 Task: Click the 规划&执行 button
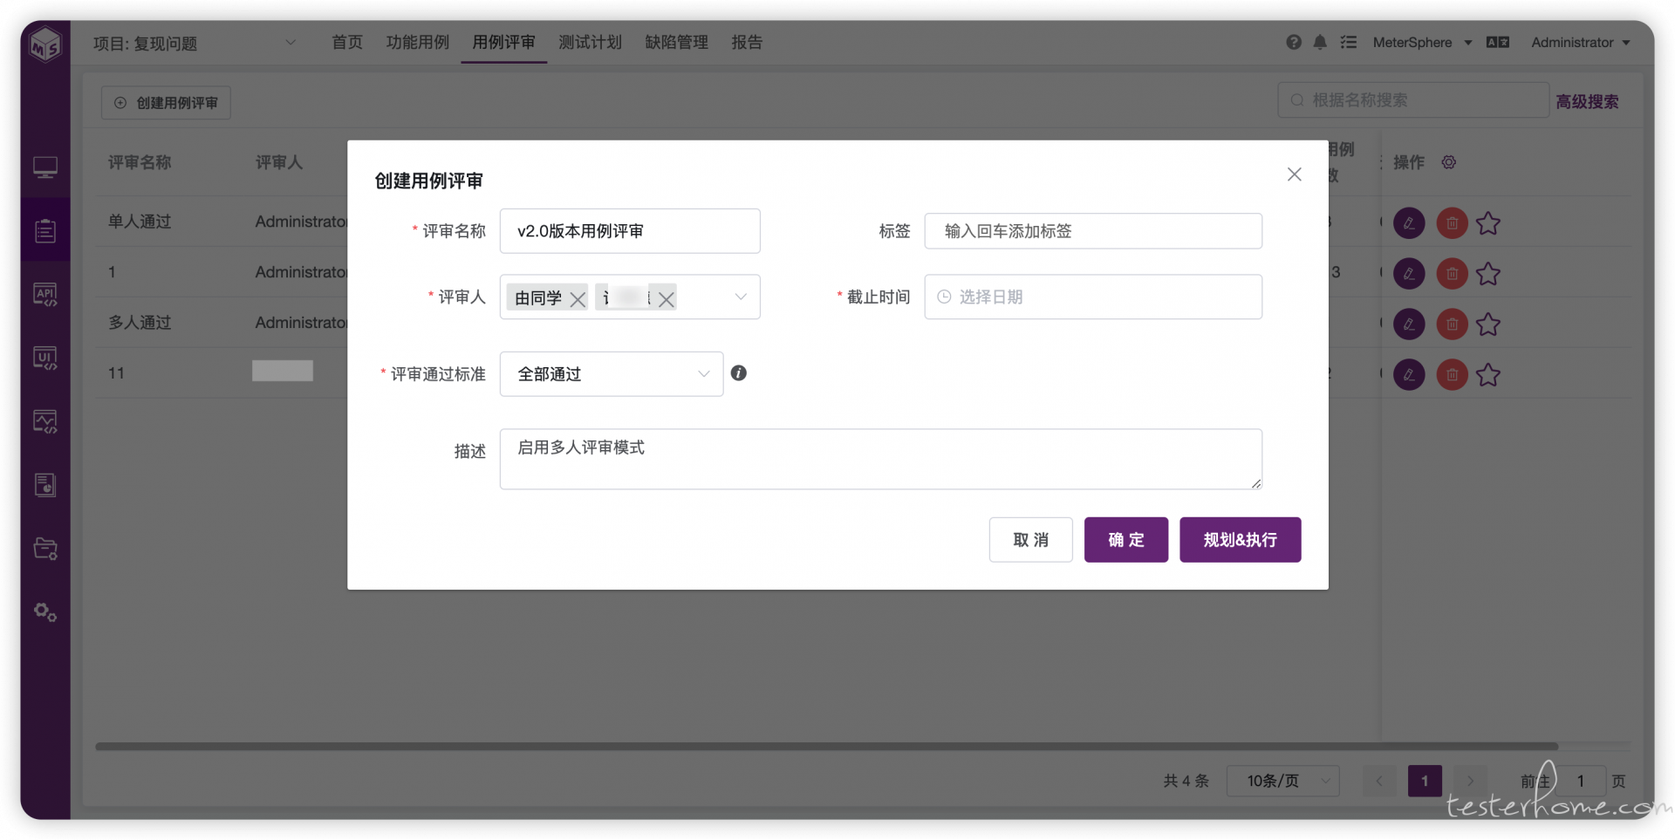coord(1241,540)
